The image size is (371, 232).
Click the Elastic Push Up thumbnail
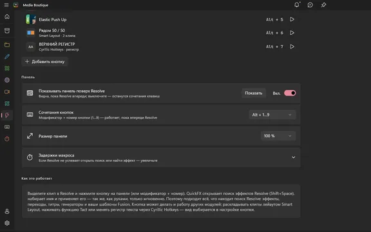click(31, 19)
